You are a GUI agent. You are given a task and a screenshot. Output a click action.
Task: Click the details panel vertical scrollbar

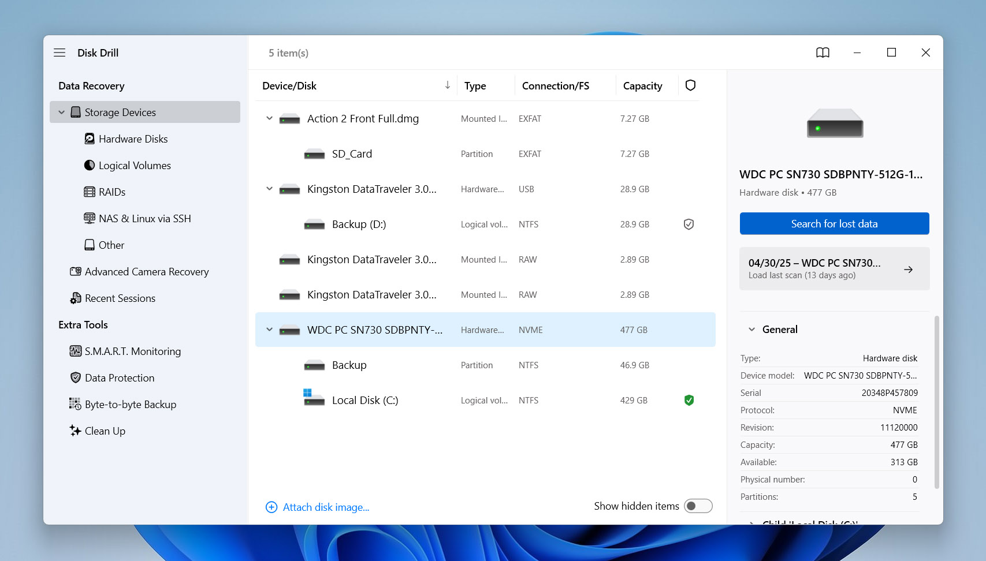tap(936, 402)
